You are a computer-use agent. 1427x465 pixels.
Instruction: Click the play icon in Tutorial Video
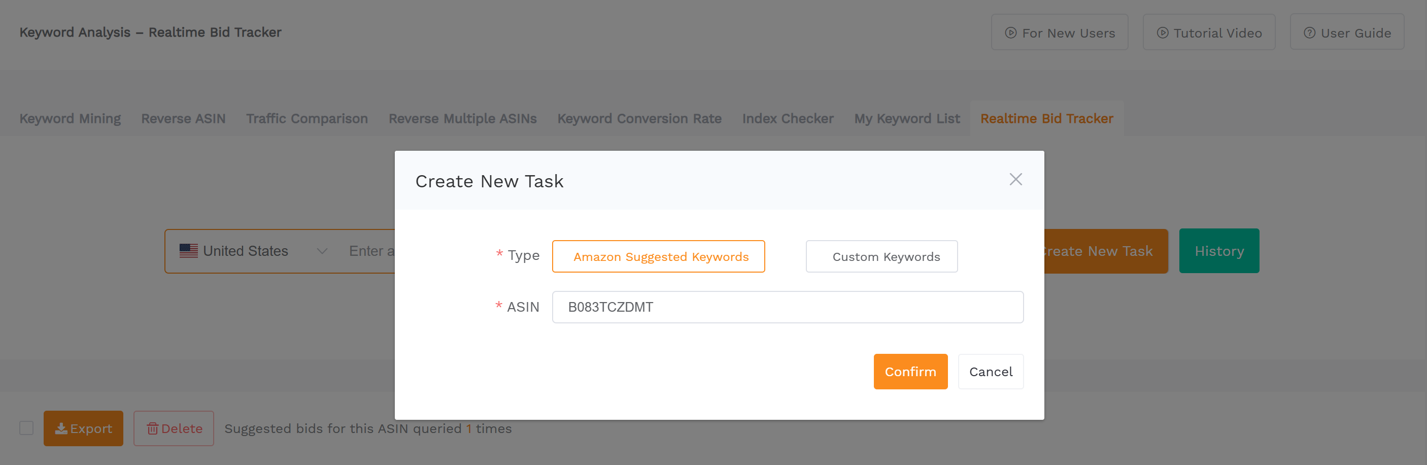point(1162,32)
